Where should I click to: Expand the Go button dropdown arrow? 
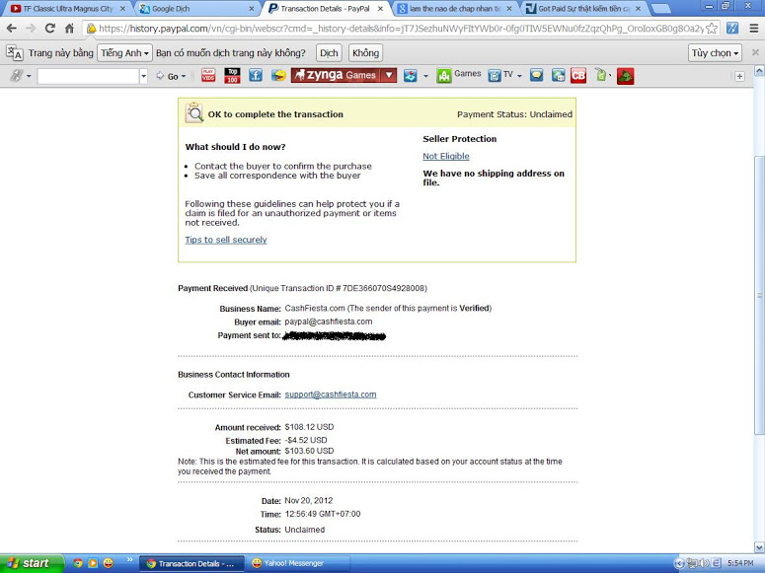(184, 76)
